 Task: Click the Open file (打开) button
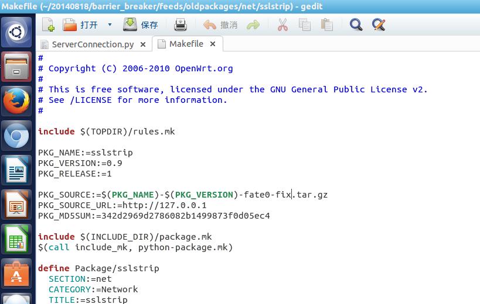(x=81, y=25)
